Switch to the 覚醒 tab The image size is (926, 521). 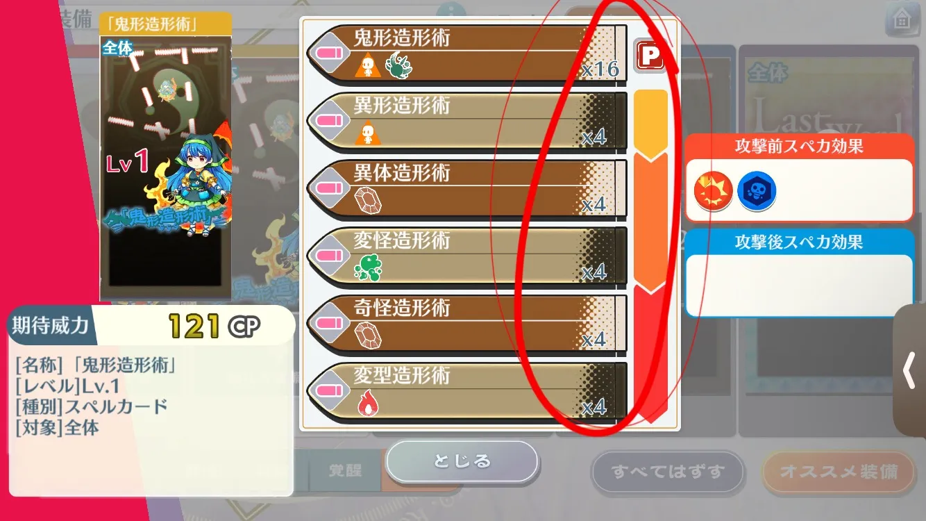(344, 470)
